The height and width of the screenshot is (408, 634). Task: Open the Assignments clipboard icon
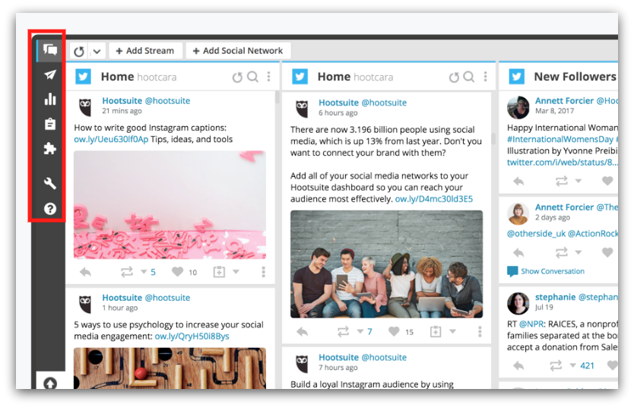click(50, 124)
